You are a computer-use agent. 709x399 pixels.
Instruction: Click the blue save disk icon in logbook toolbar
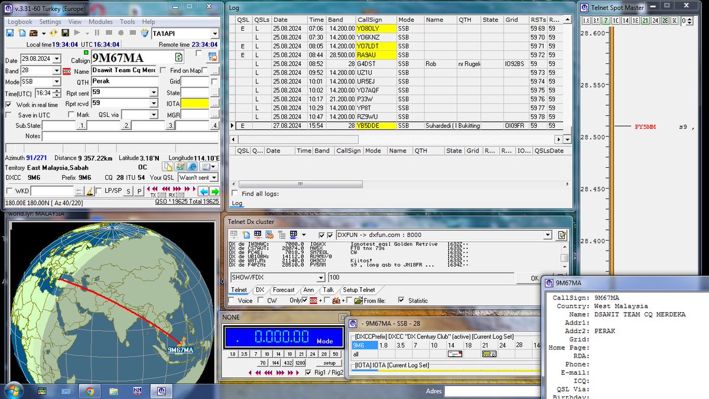(9, 33)
